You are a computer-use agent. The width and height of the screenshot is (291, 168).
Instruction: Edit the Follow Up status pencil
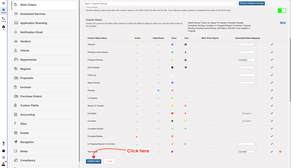[x=272, y=75]
